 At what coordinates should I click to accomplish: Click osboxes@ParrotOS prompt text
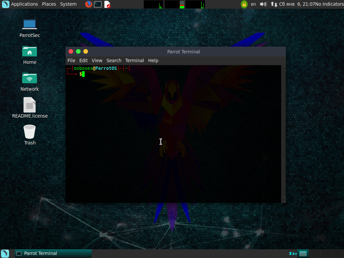(x=95, y=68)
